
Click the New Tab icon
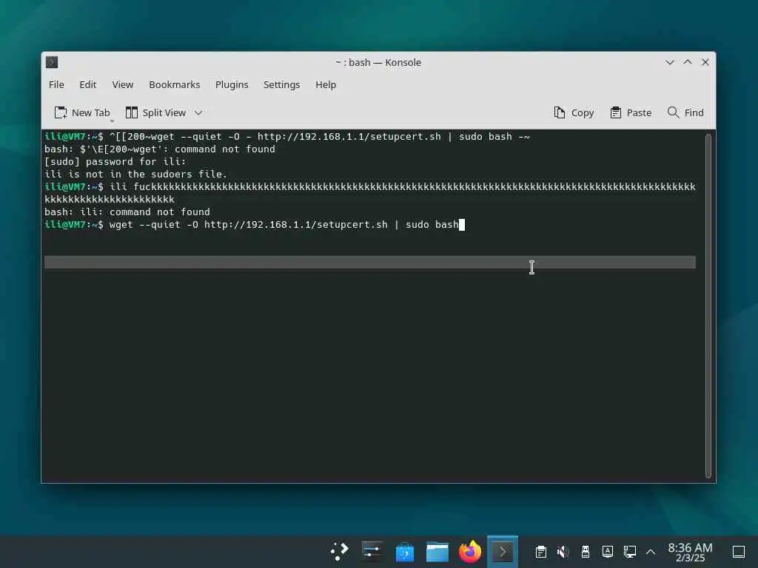(x=61, y=112)
